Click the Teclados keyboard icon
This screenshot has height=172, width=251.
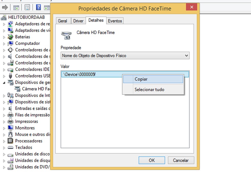pos(10,148)
